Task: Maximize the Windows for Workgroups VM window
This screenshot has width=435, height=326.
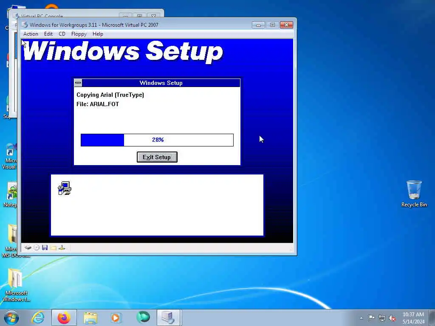Action: 272,25
